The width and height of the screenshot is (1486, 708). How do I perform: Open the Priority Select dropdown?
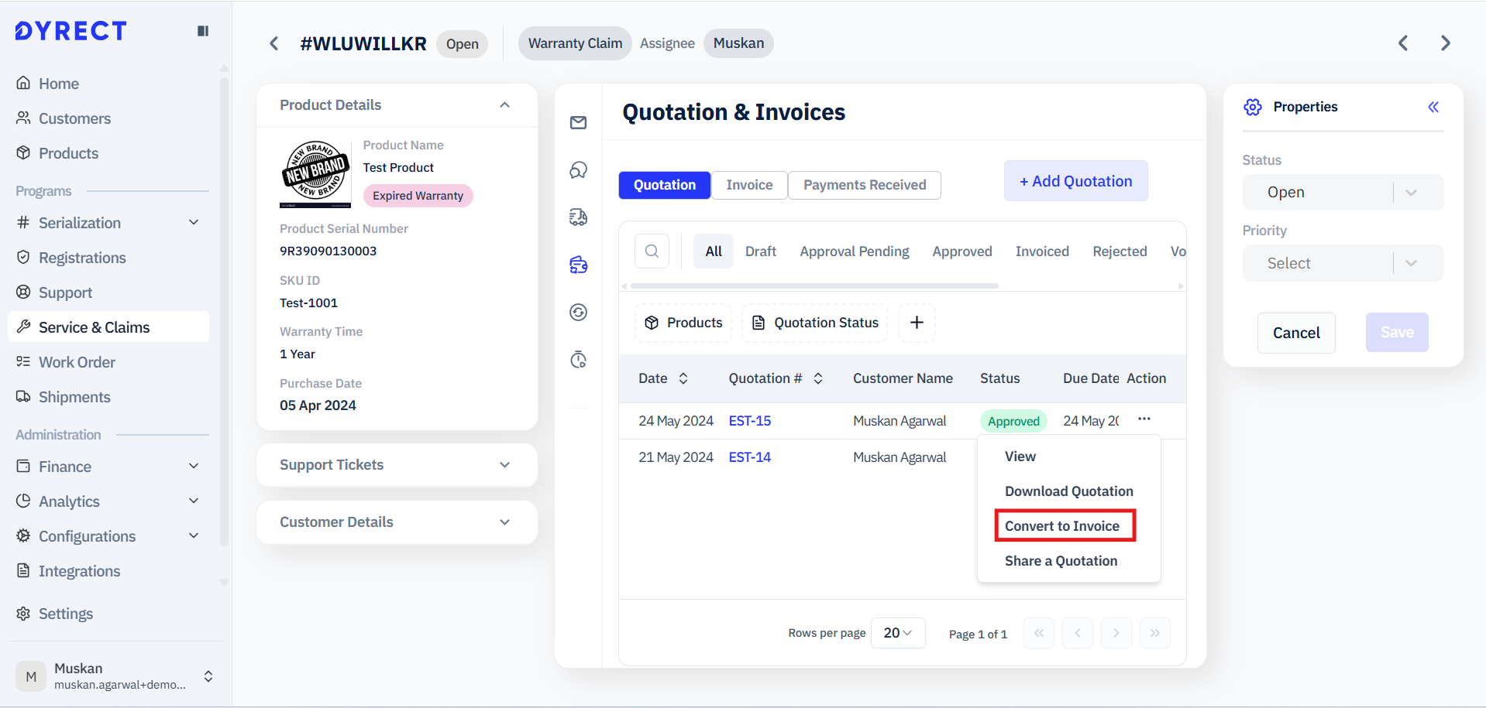(x=1342, y=264)
